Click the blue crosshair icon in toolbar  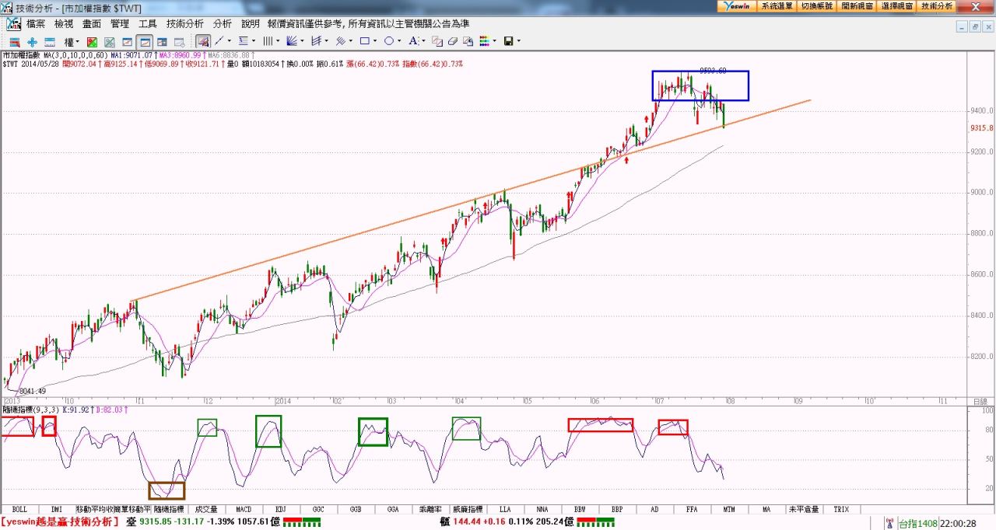pyautogui.click(x=32, y=41)
